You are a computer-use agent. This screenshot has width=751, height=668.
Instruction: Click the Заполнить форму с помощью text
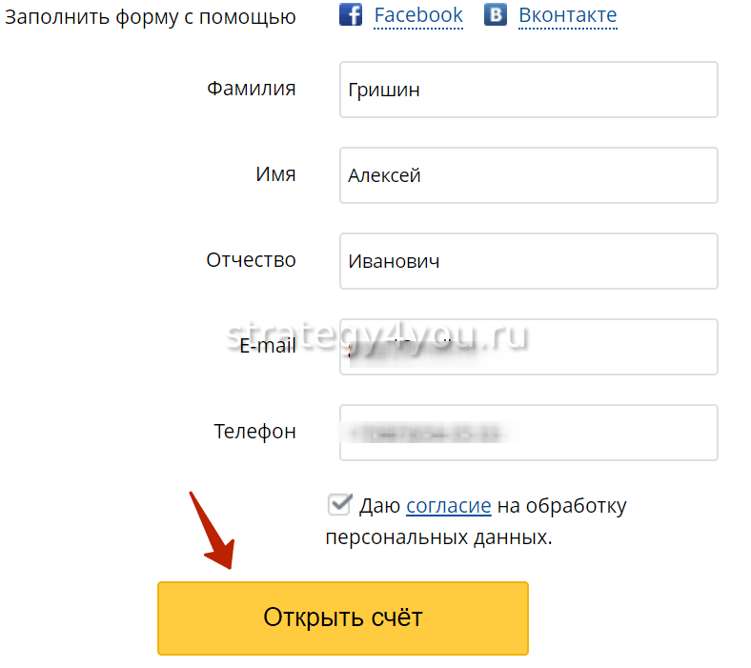[x=151, y=17]
